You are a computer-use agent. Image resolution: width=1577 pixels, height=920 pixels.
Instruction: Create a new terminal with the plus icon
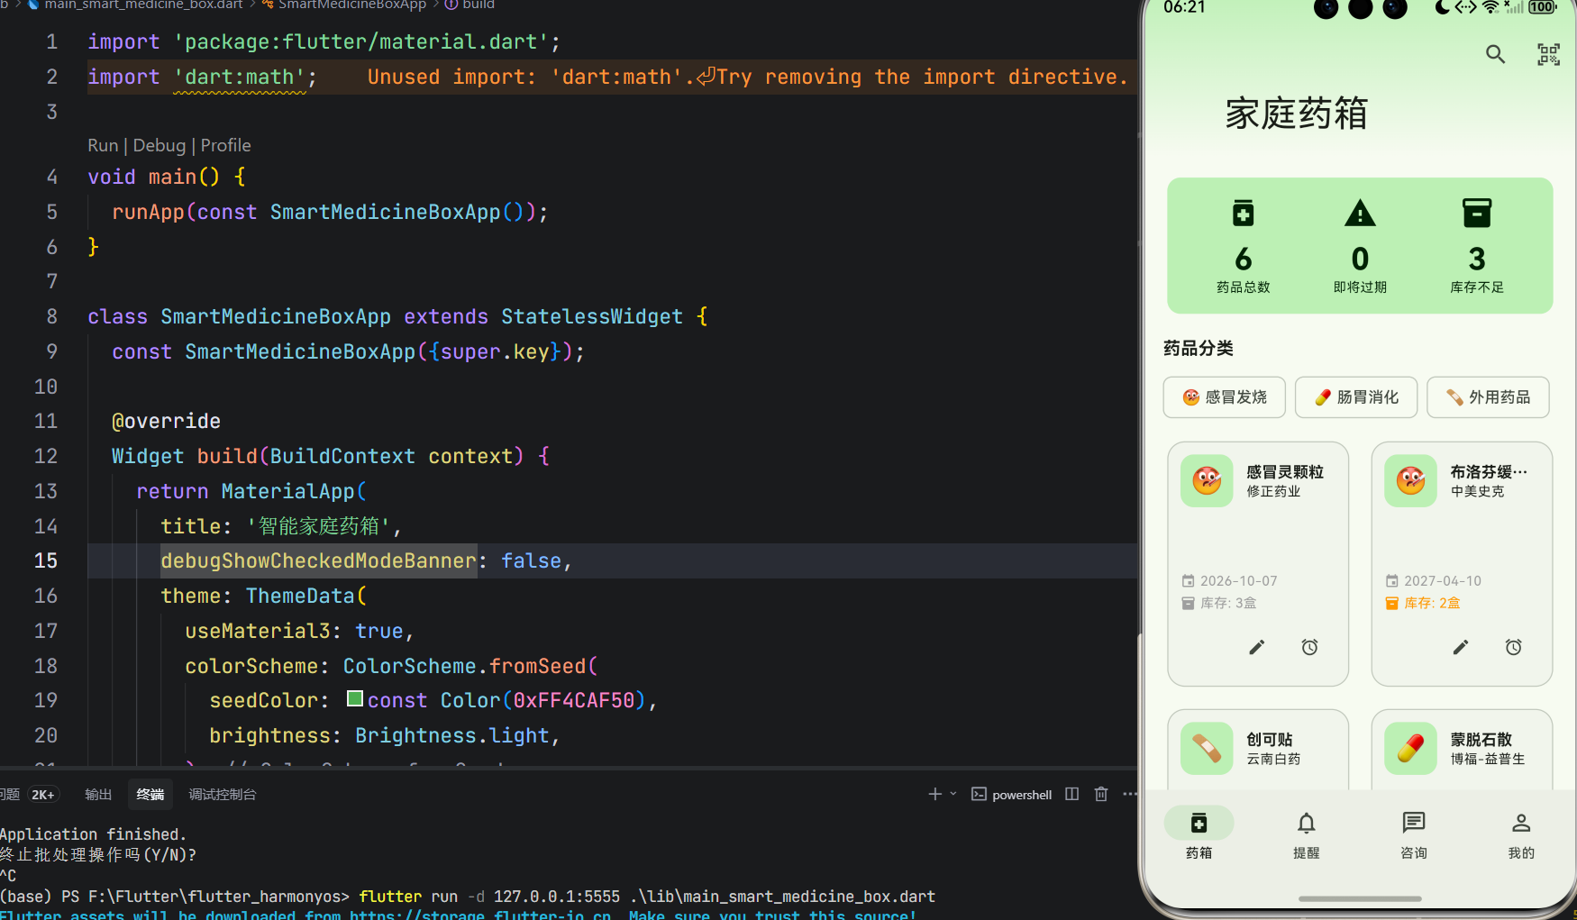[934, 794]
